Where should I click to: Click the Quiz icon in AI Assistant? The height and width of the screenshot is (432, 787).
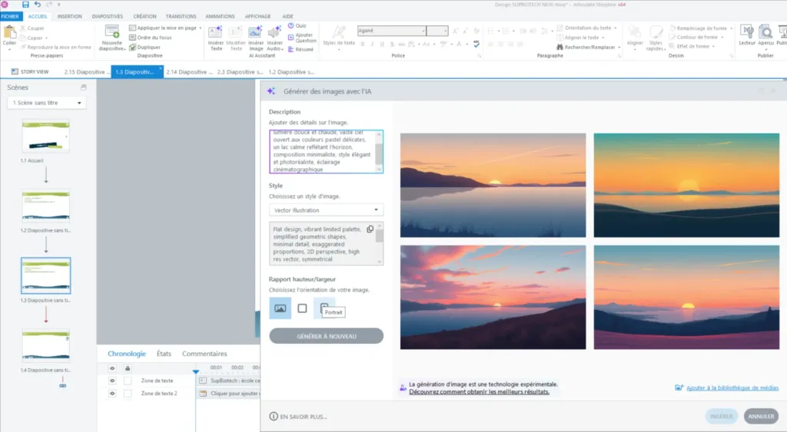291,25
